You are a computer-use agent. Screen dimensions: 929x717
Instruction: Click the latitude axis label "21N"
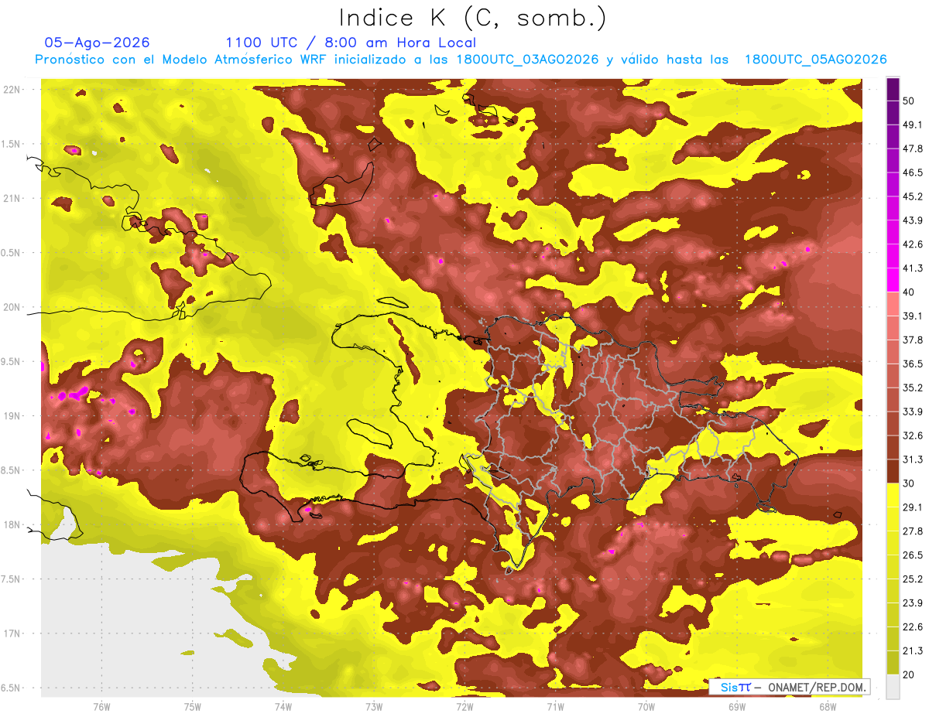[x=13, y=198]
